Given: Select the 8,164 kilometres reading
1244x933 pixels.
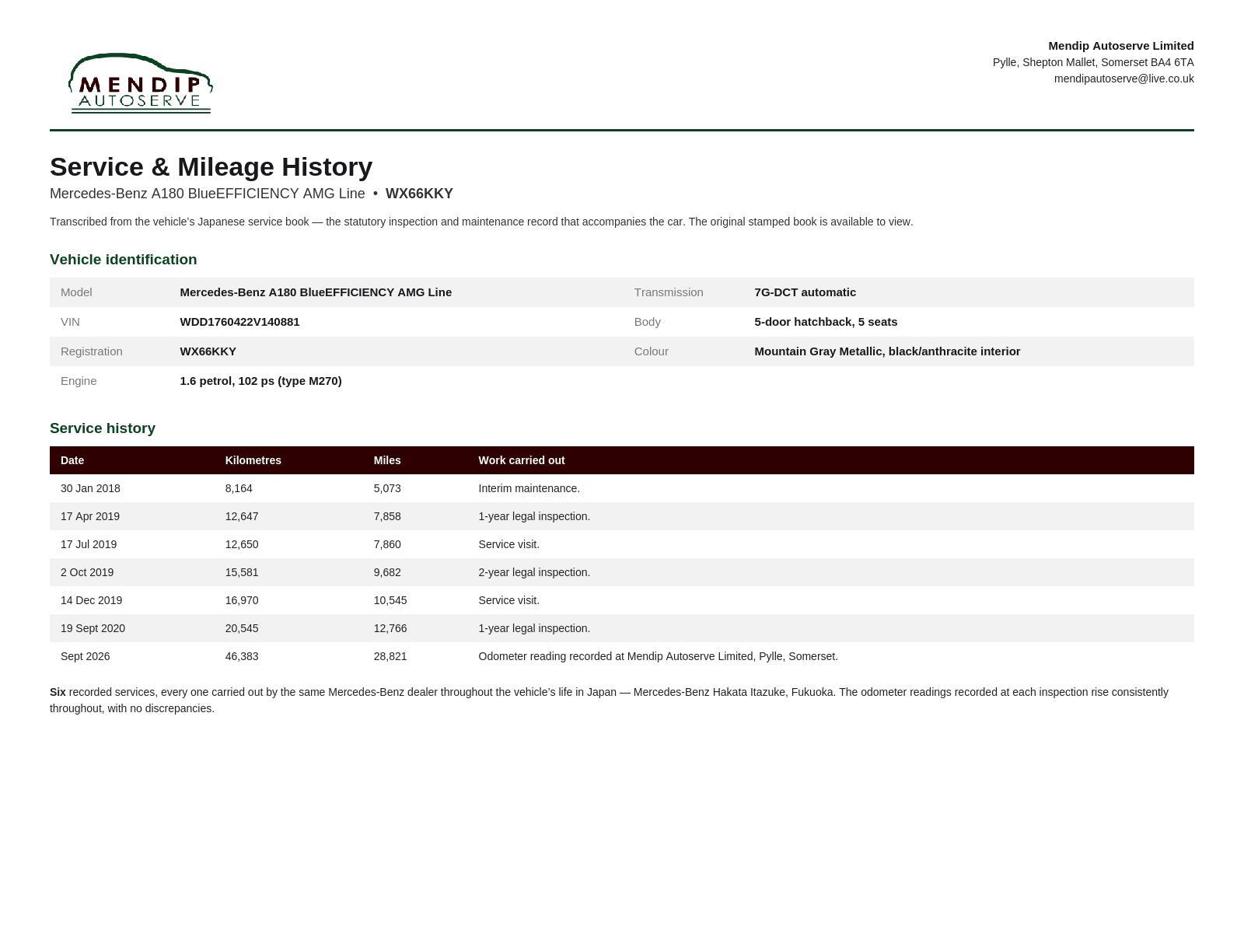Looking at the screenshot, I should pos(239,488).
